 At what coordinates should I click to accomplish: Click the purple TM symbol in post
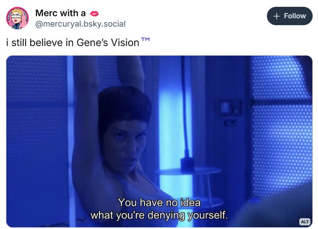145,39
